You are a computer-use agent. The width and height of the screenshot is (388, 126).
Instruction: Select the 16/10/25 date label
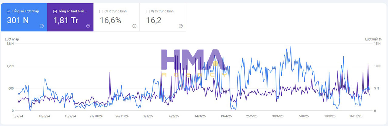(356, 116)
